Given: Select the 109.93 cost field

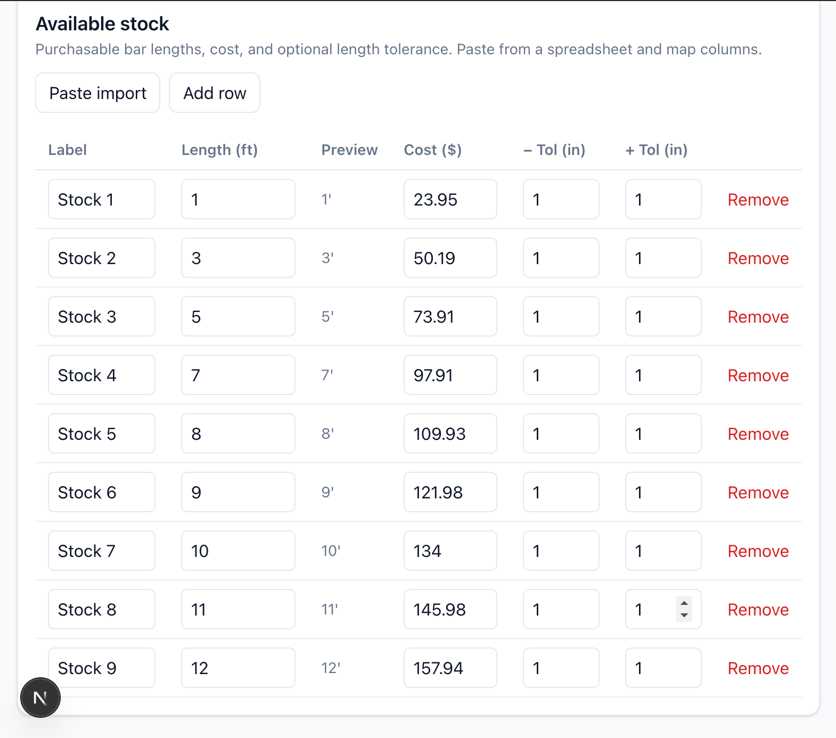Looking at the screenshot, I should pos(450,433).
